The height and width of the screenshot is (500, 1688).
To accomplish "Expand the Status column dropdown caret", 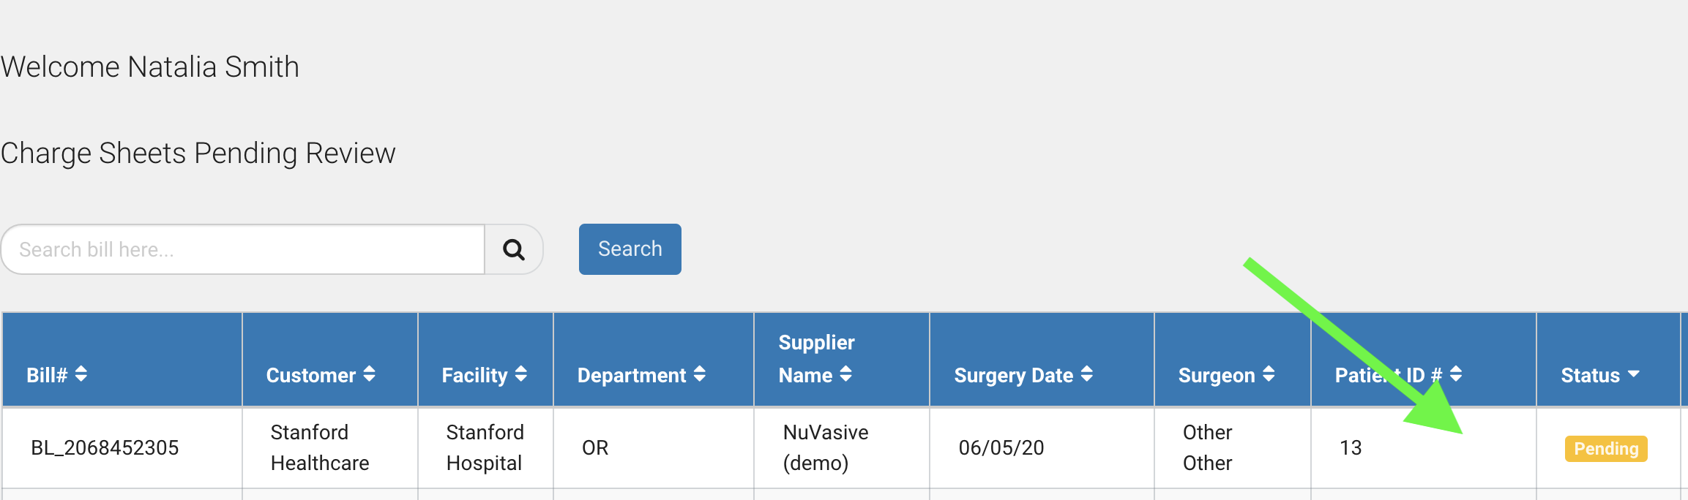I will pos(1634,374).
